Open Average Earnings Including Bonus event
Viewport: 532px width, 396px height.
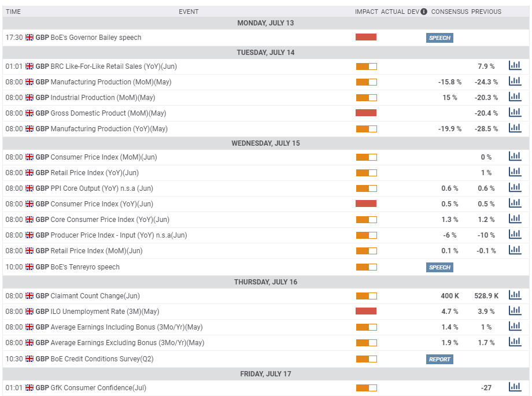(x=119, y=327)
